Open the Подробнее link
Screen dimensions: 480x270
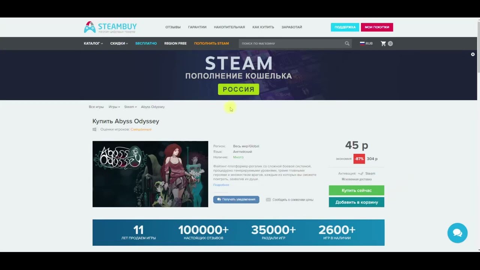[221, 185]
